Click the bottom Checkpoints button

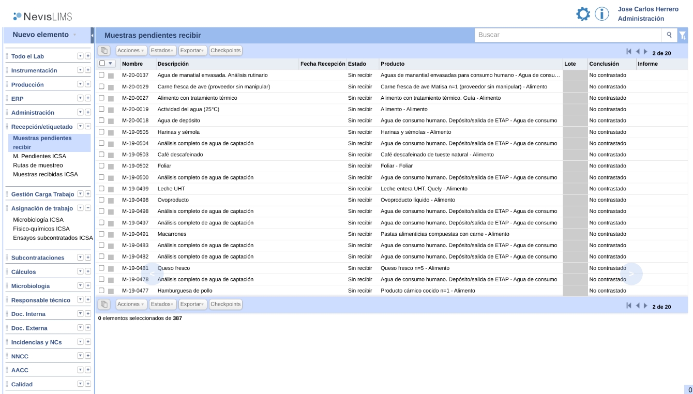point(226,304)
